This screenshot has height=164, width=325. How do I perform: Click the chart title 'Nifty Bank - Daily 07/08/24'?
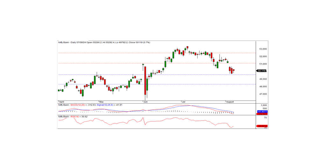point(72,43)
